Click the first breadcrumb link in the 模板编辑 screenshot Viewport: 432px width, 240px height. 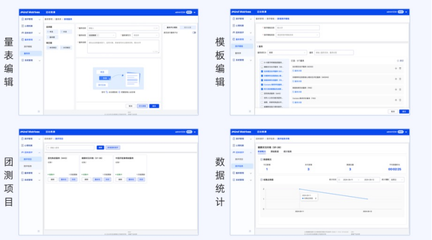260,19
